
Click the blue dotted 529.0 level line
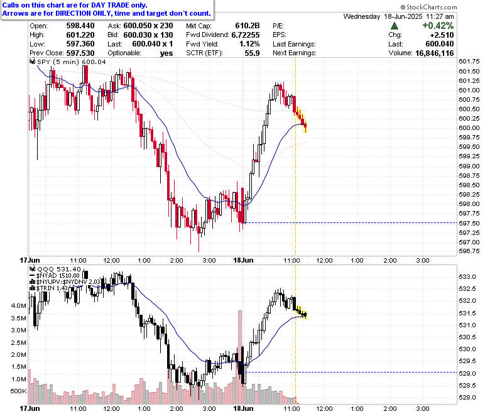(x=350, y=372)
